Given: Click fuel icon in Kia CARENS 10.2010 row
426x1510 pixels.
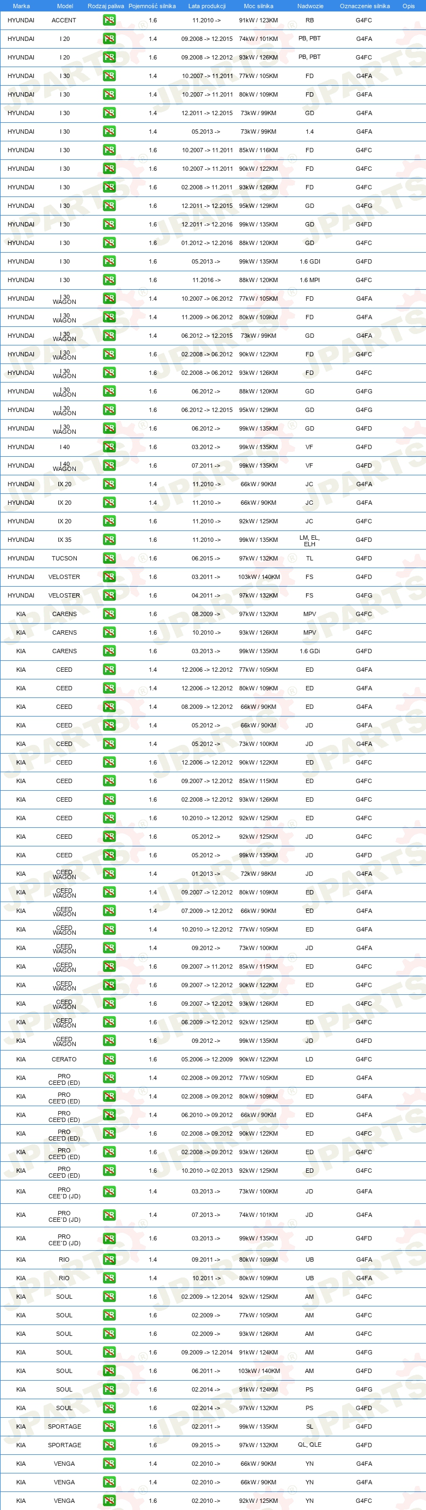Looking at the screenshot, I should pyautogui.click(x=109, y=632).
